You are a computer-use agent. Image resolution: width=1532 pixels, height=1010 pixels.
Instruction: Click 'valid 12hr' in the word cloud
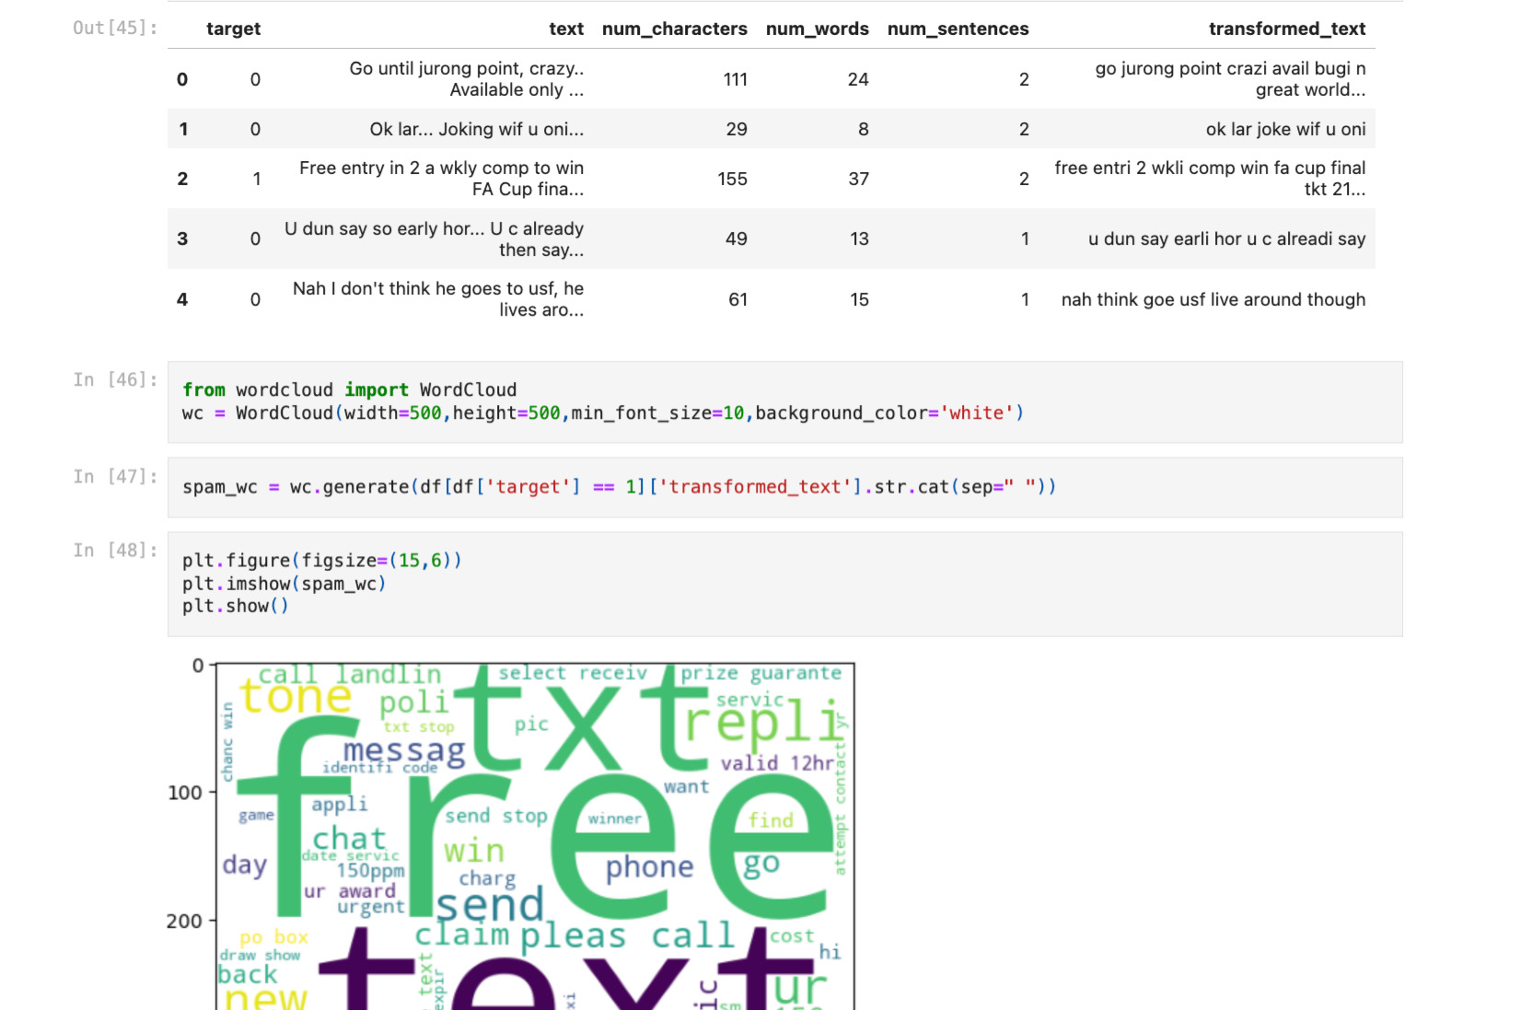tap(777, 763)
